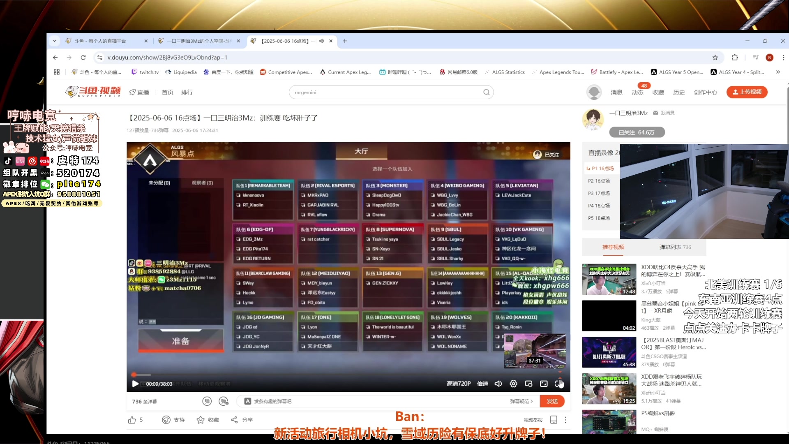Open the Liquipedia bookmark
The width and height of the screenshot is (789, 444).
(x=181, y=72)
